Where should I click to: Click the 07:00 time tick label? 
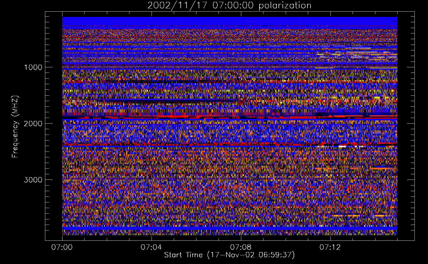(62, 247)
